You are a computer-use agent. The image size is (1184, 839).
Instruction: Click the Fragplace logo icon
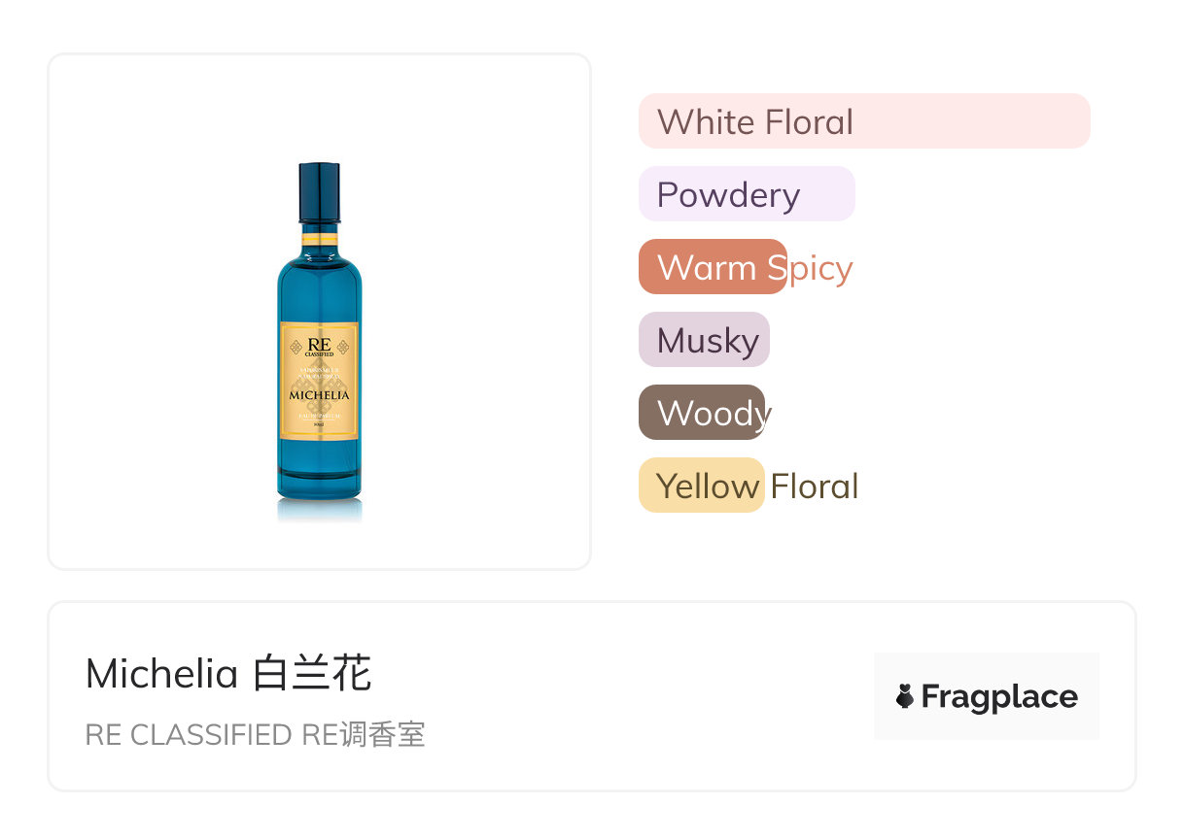coord(905,696)
